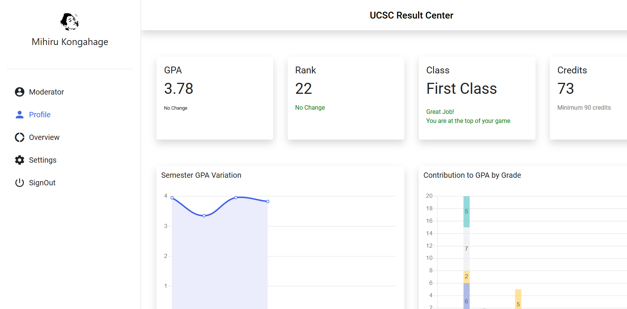This screenshot has height=309, width=627.
Task: Click the Rank value 22
Action: click(303, 89)
